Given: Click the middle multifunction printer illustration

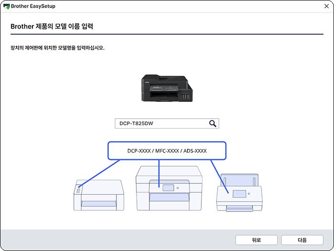Looking at the screenshot, I should pos(169,188).
